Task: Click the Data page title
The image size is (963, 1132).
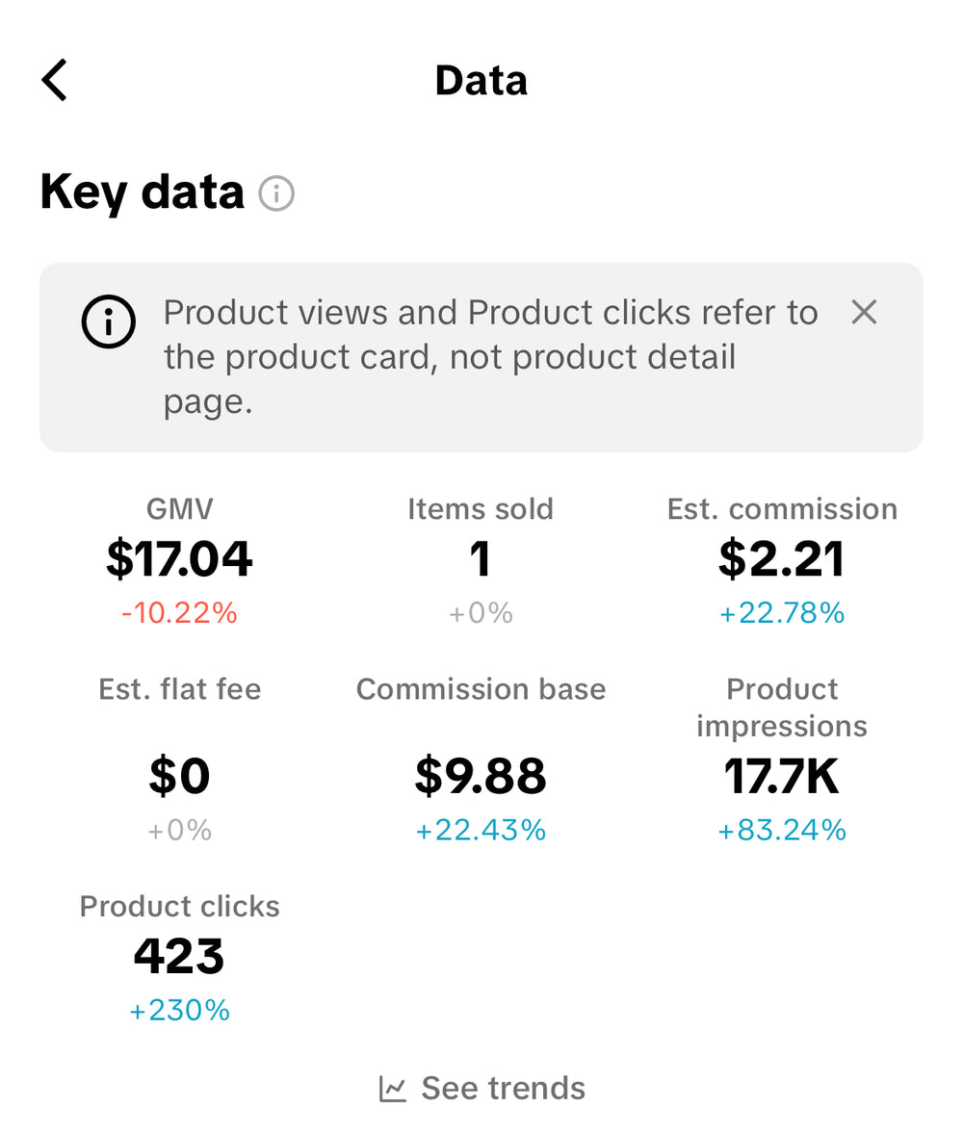Action: point(481,80)
